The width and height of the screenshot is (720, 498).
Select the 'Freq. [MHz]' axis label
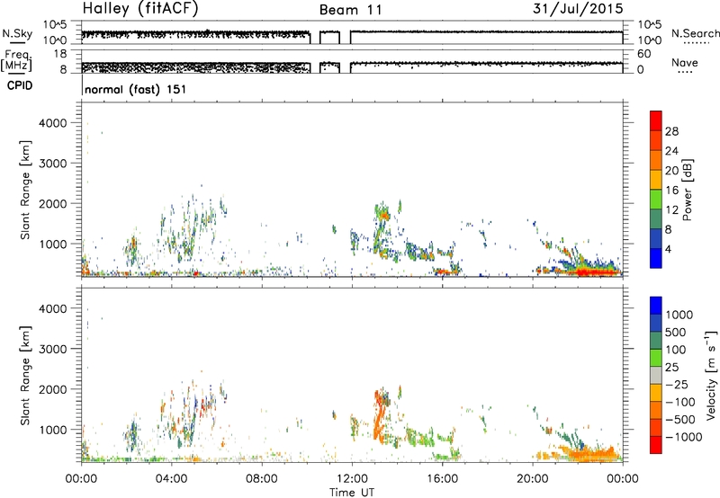(x=16, y=61)
